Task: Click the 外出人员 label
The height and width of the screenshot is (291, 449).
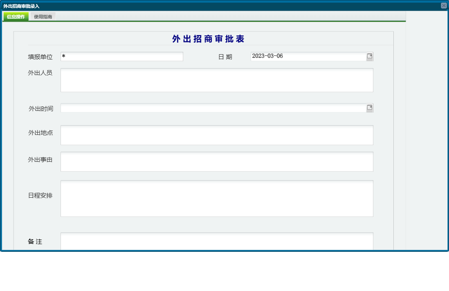Action: click(x=40, y=73)
